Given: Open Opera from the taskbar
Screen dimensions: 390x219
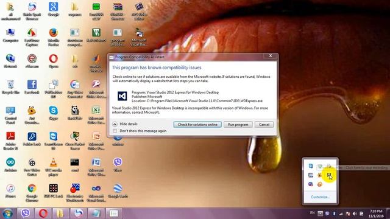Looking at the screenshot, I should tap(43, 214).
